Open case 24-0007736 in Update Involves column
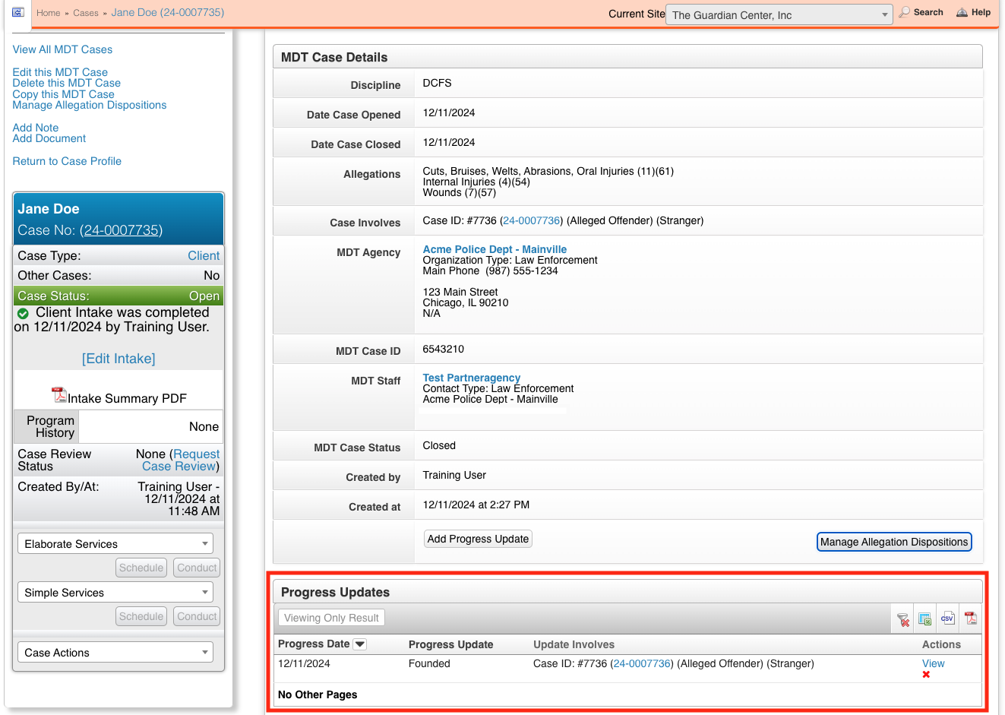Viewport: 1005px width, 715px height. click(642, 664)
